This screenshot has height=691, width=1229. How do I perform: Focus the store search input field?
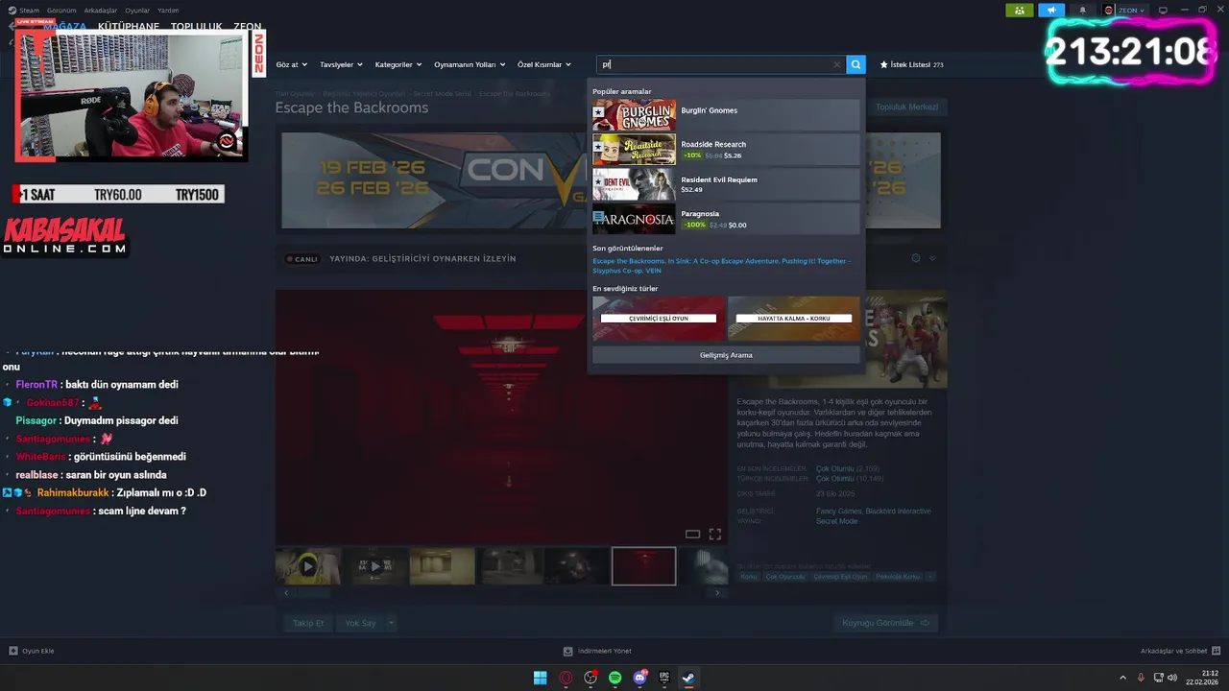click(x=714, y=64)
